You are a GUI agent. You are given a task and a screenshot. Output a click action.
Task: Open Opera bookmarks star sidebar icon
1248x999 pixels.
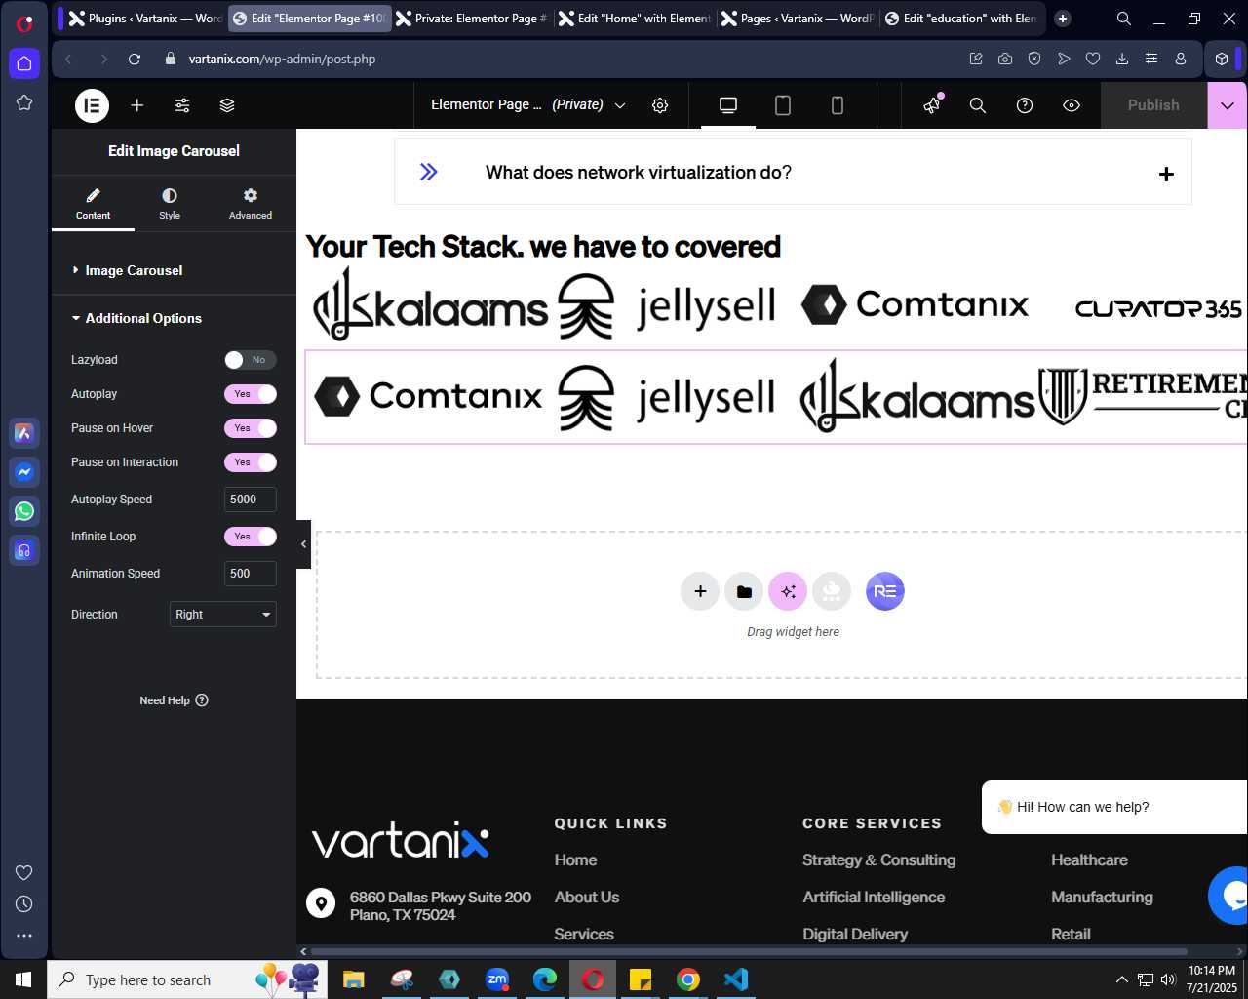click(24, 102)
